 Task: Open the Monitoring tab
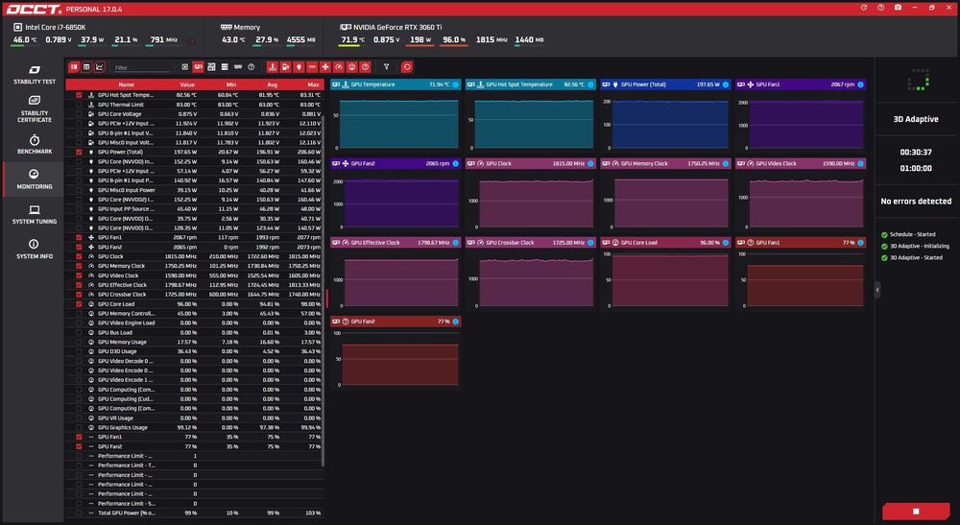(x=35, y=179)
